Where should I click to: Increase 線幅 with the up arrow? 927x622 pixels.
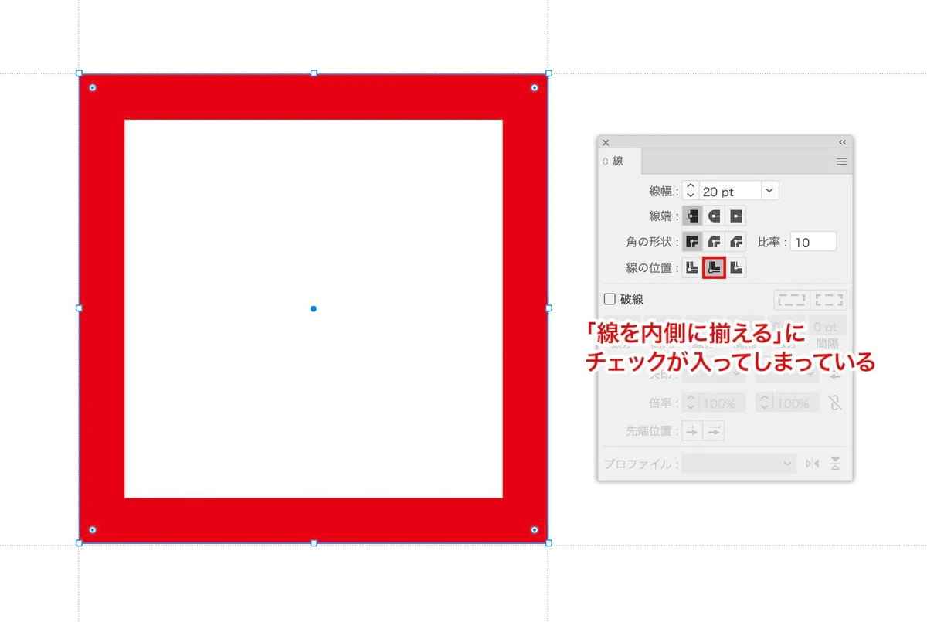point(691,186)
